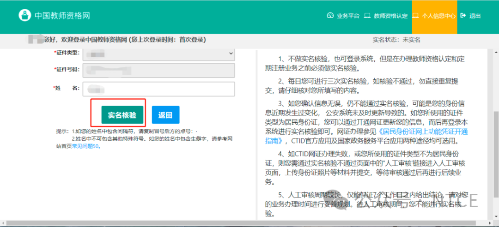Viewport: 499px width, 227px height.
Task: Click the 实名状态 未实名 status text
Action: pyautogui.click(x=396, y=40)
